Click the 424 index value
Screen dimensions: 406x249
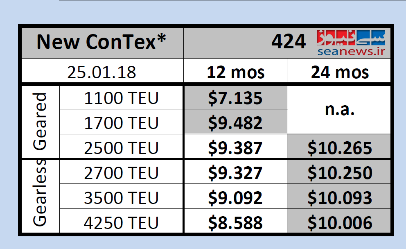[289, 42]
